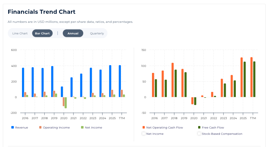Image resolution: width=271 pixels, height=147 pixels.
Task: Select the Bar Chart view
Action: click(42, 33)
